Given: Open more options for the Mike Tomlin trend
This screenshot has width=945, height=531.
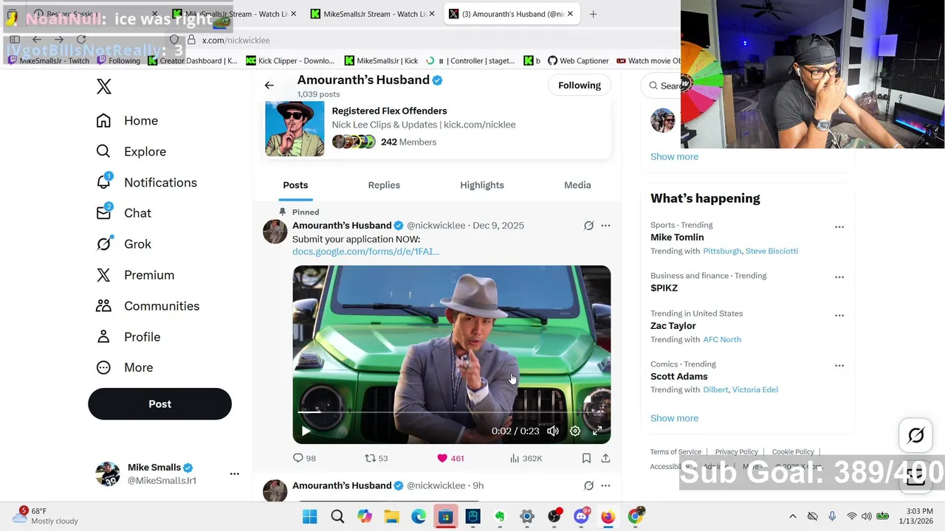Looking at the screenshot, I should (839, 227).
